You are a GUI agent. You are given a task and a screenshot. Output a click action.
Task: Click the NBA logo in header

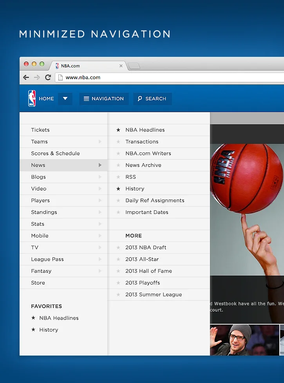[32, 98]
